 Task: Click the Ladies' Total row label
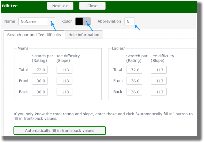(118, 70)
